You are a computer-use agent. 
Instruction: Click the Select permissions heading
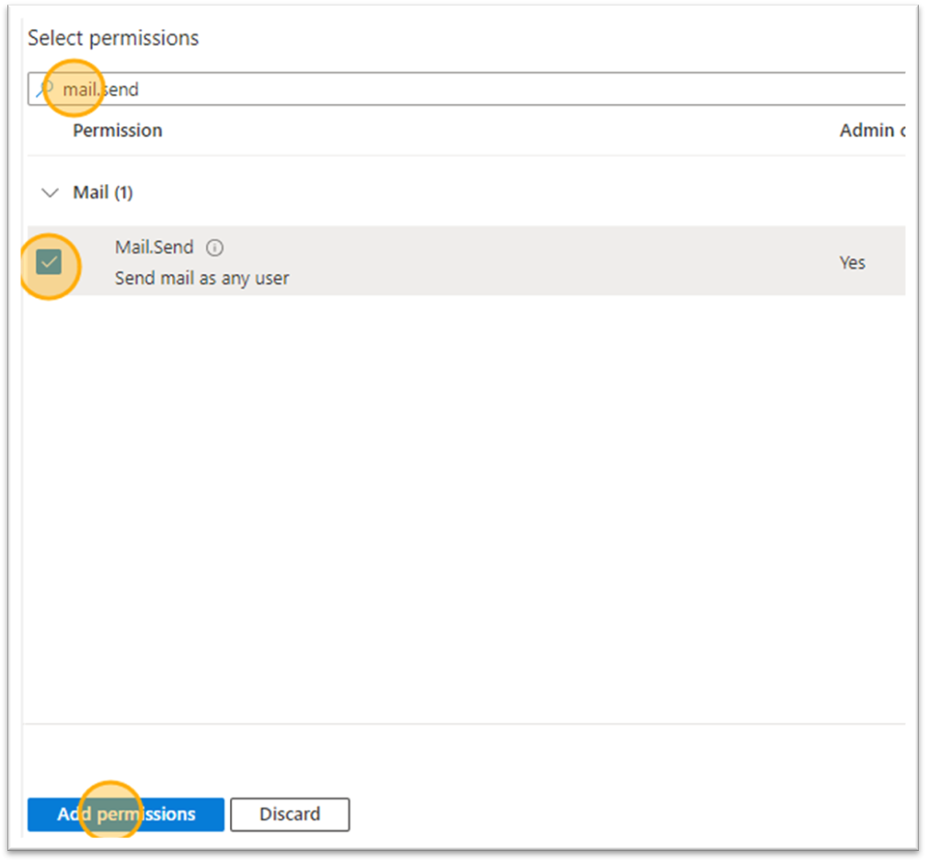[113, 39]
